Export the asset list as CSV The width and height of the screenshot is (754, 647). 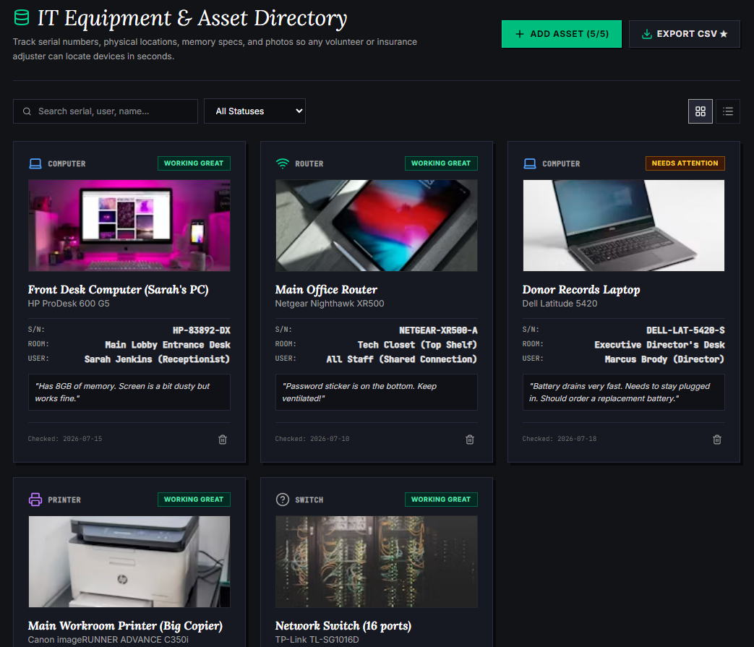pyautogui.click(x=685, y=34)
